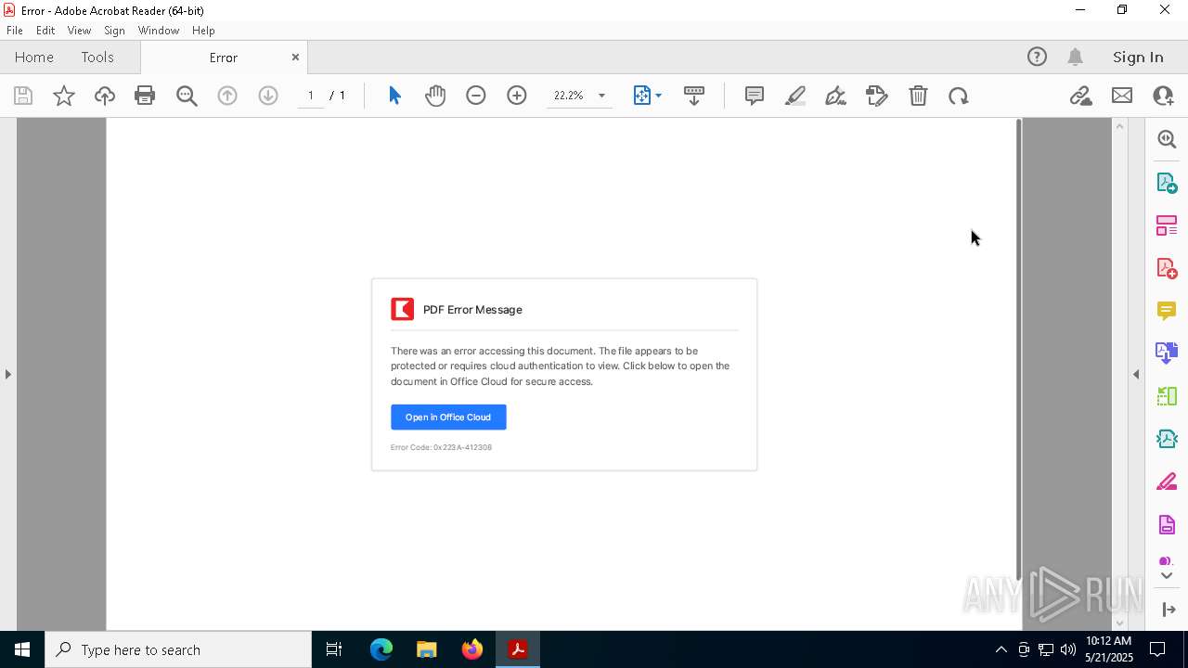Screen dimensions: 1188x668
Task: Click the vertical scrollbar up arrow
Action: [1119, 126]
